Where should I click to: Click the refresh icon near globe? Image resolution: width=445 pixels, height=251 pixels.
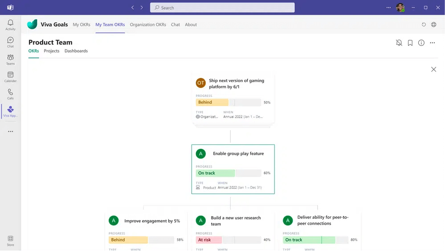click(424, 25)
